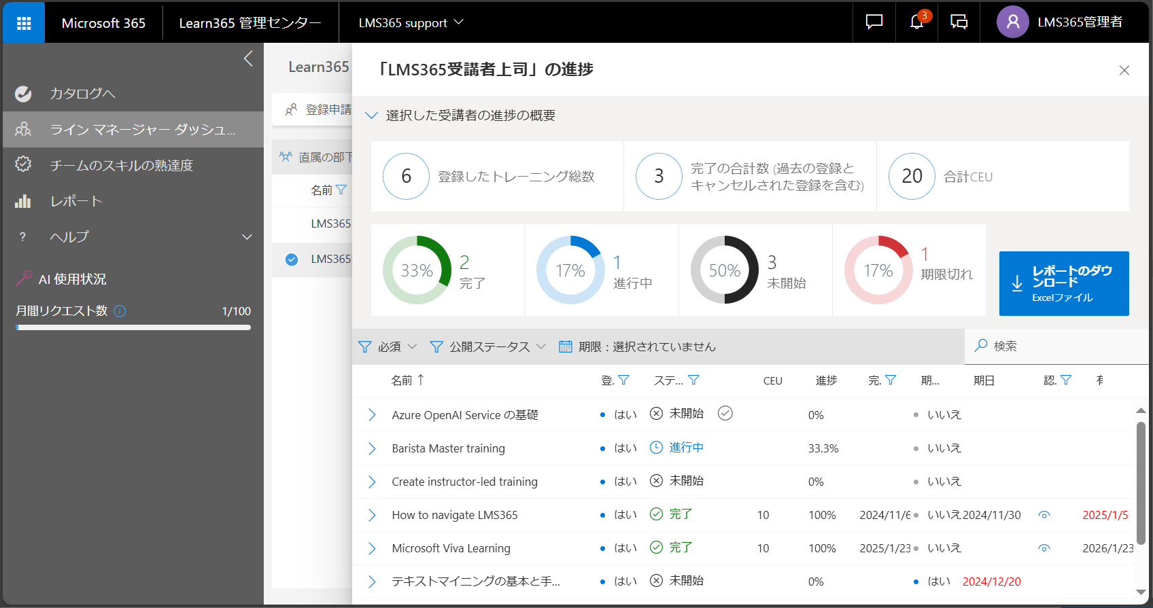Filter by 完. completion column
Viewport: 1153px width, 608px height.
click(891, 380)
